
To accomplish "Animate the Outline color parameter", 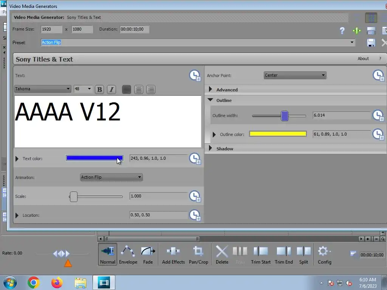I will 378,134.
